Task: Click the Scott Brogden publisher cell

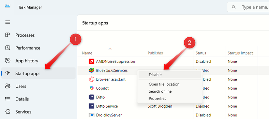Action: tap(160, 106)
